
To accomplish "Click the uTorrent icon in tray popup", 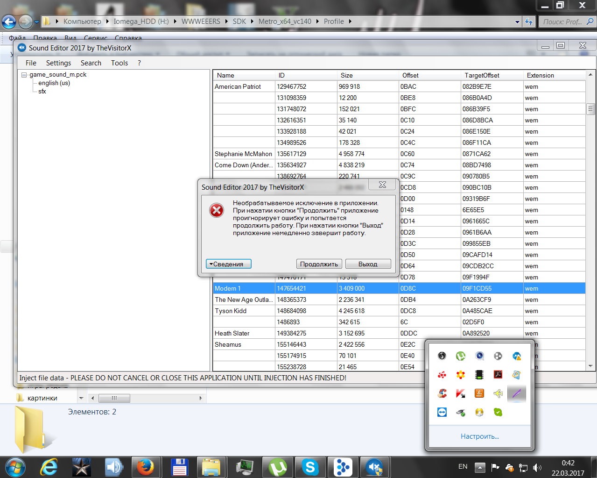I will click(461, 356).
